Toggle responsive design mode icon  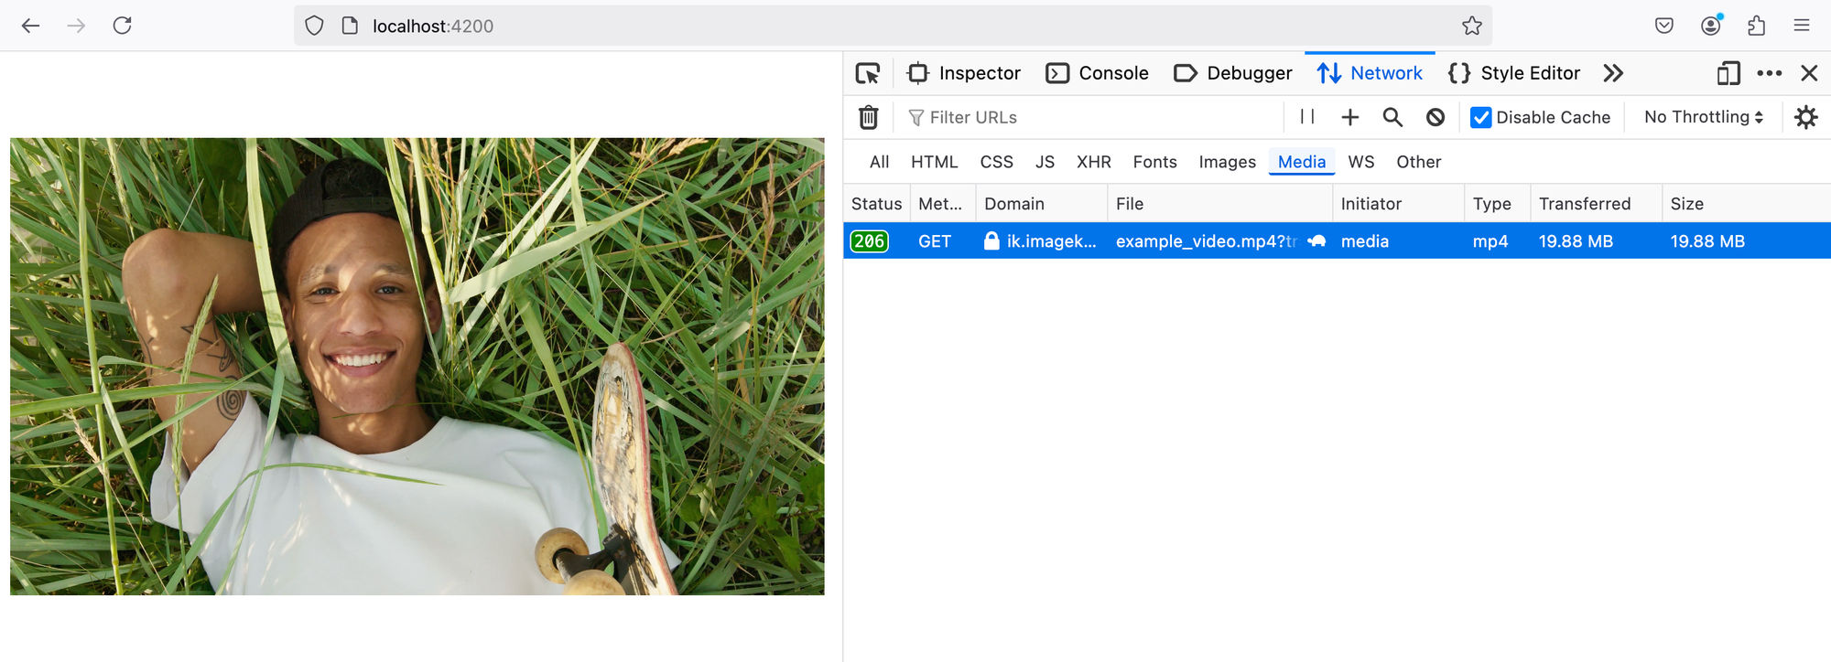[1728, 73]
